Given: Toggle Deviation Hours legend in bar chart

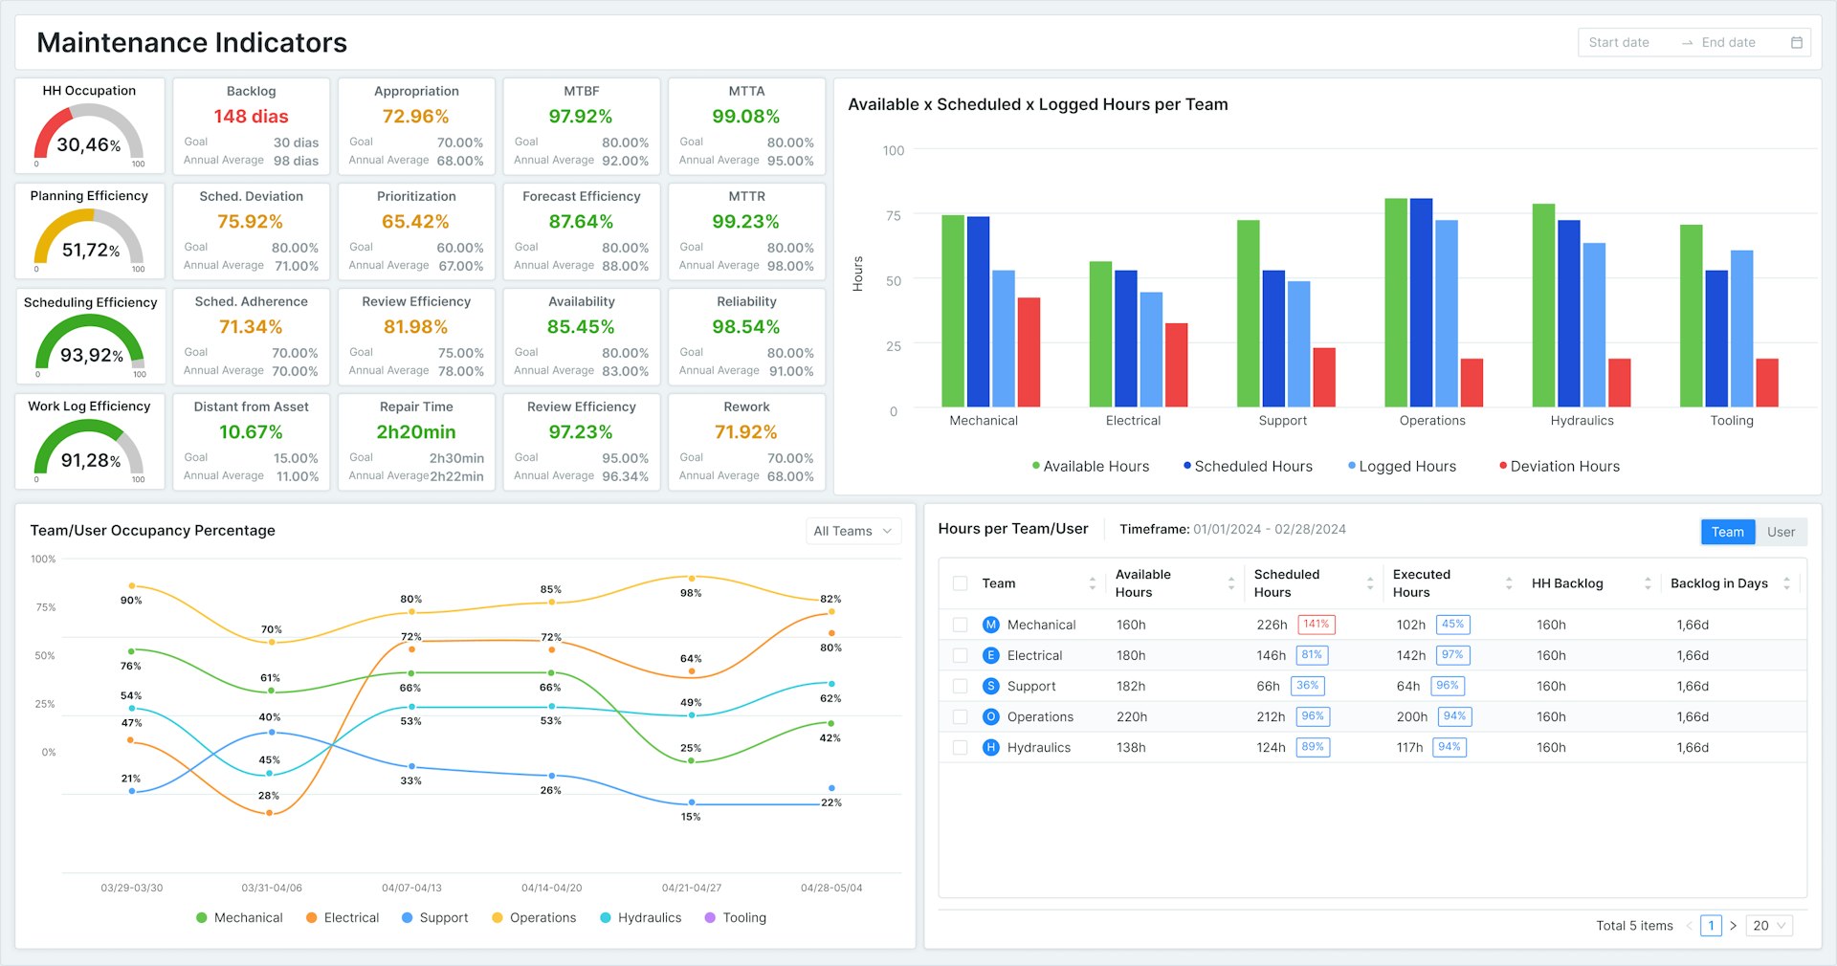Looking at the screenshot, I should [1559, 467].
